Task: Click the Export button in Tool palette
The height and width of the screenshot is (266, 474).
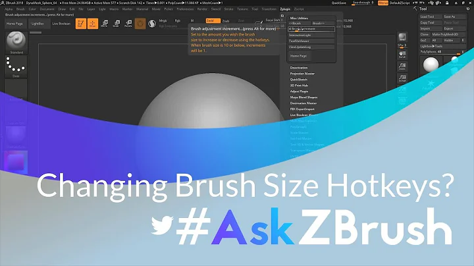Action: 454,28
